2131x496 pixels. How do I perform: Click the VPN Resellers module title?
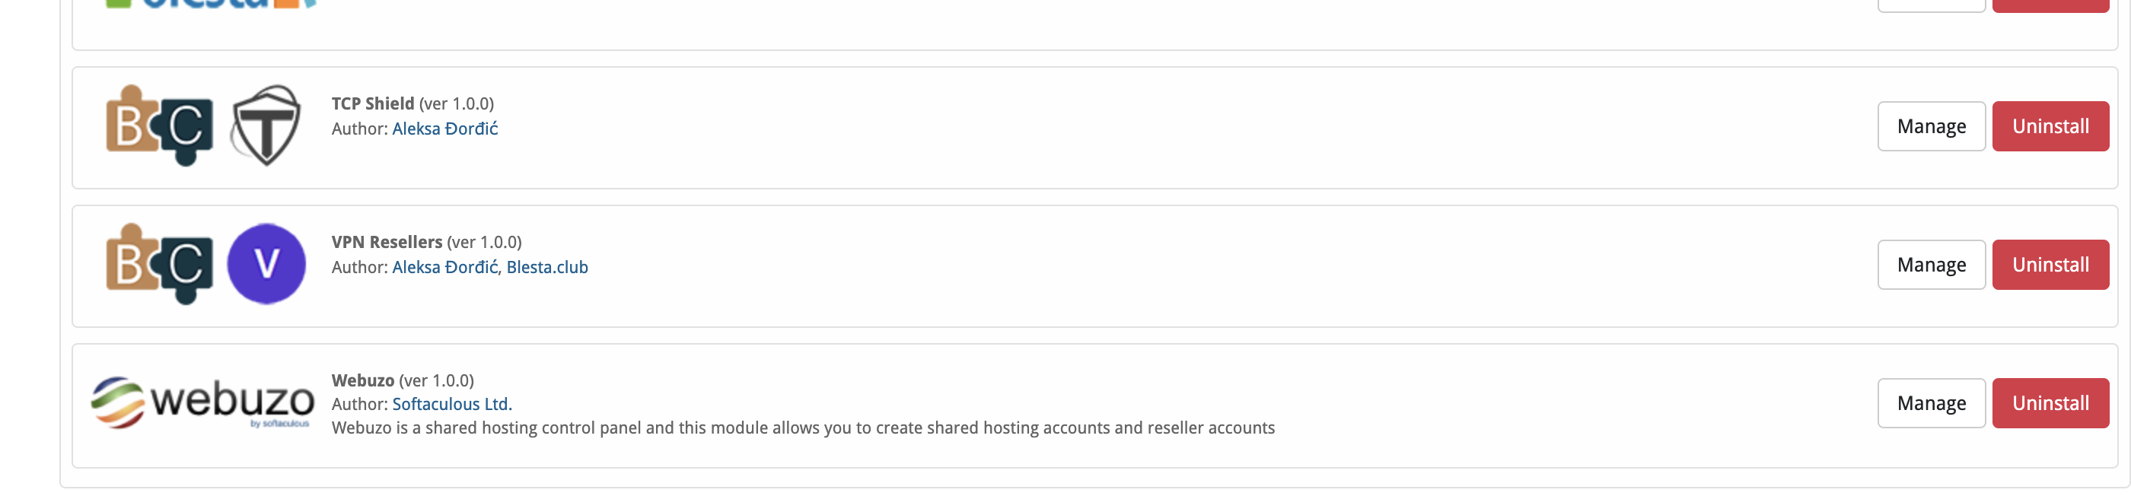387,242
